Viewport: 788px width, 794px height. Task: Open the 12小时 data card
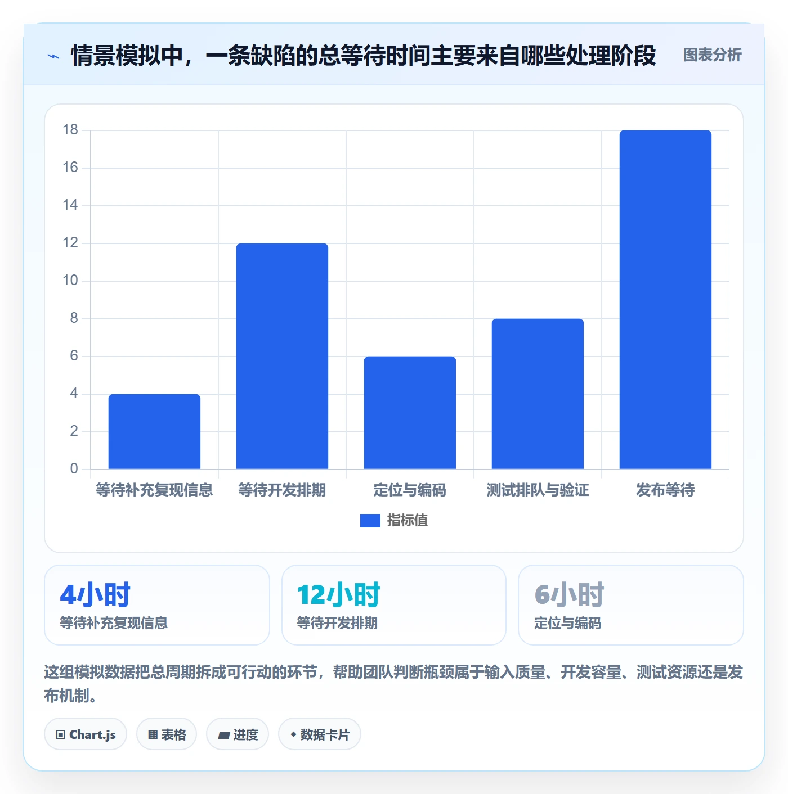click(x=394, y=605)
